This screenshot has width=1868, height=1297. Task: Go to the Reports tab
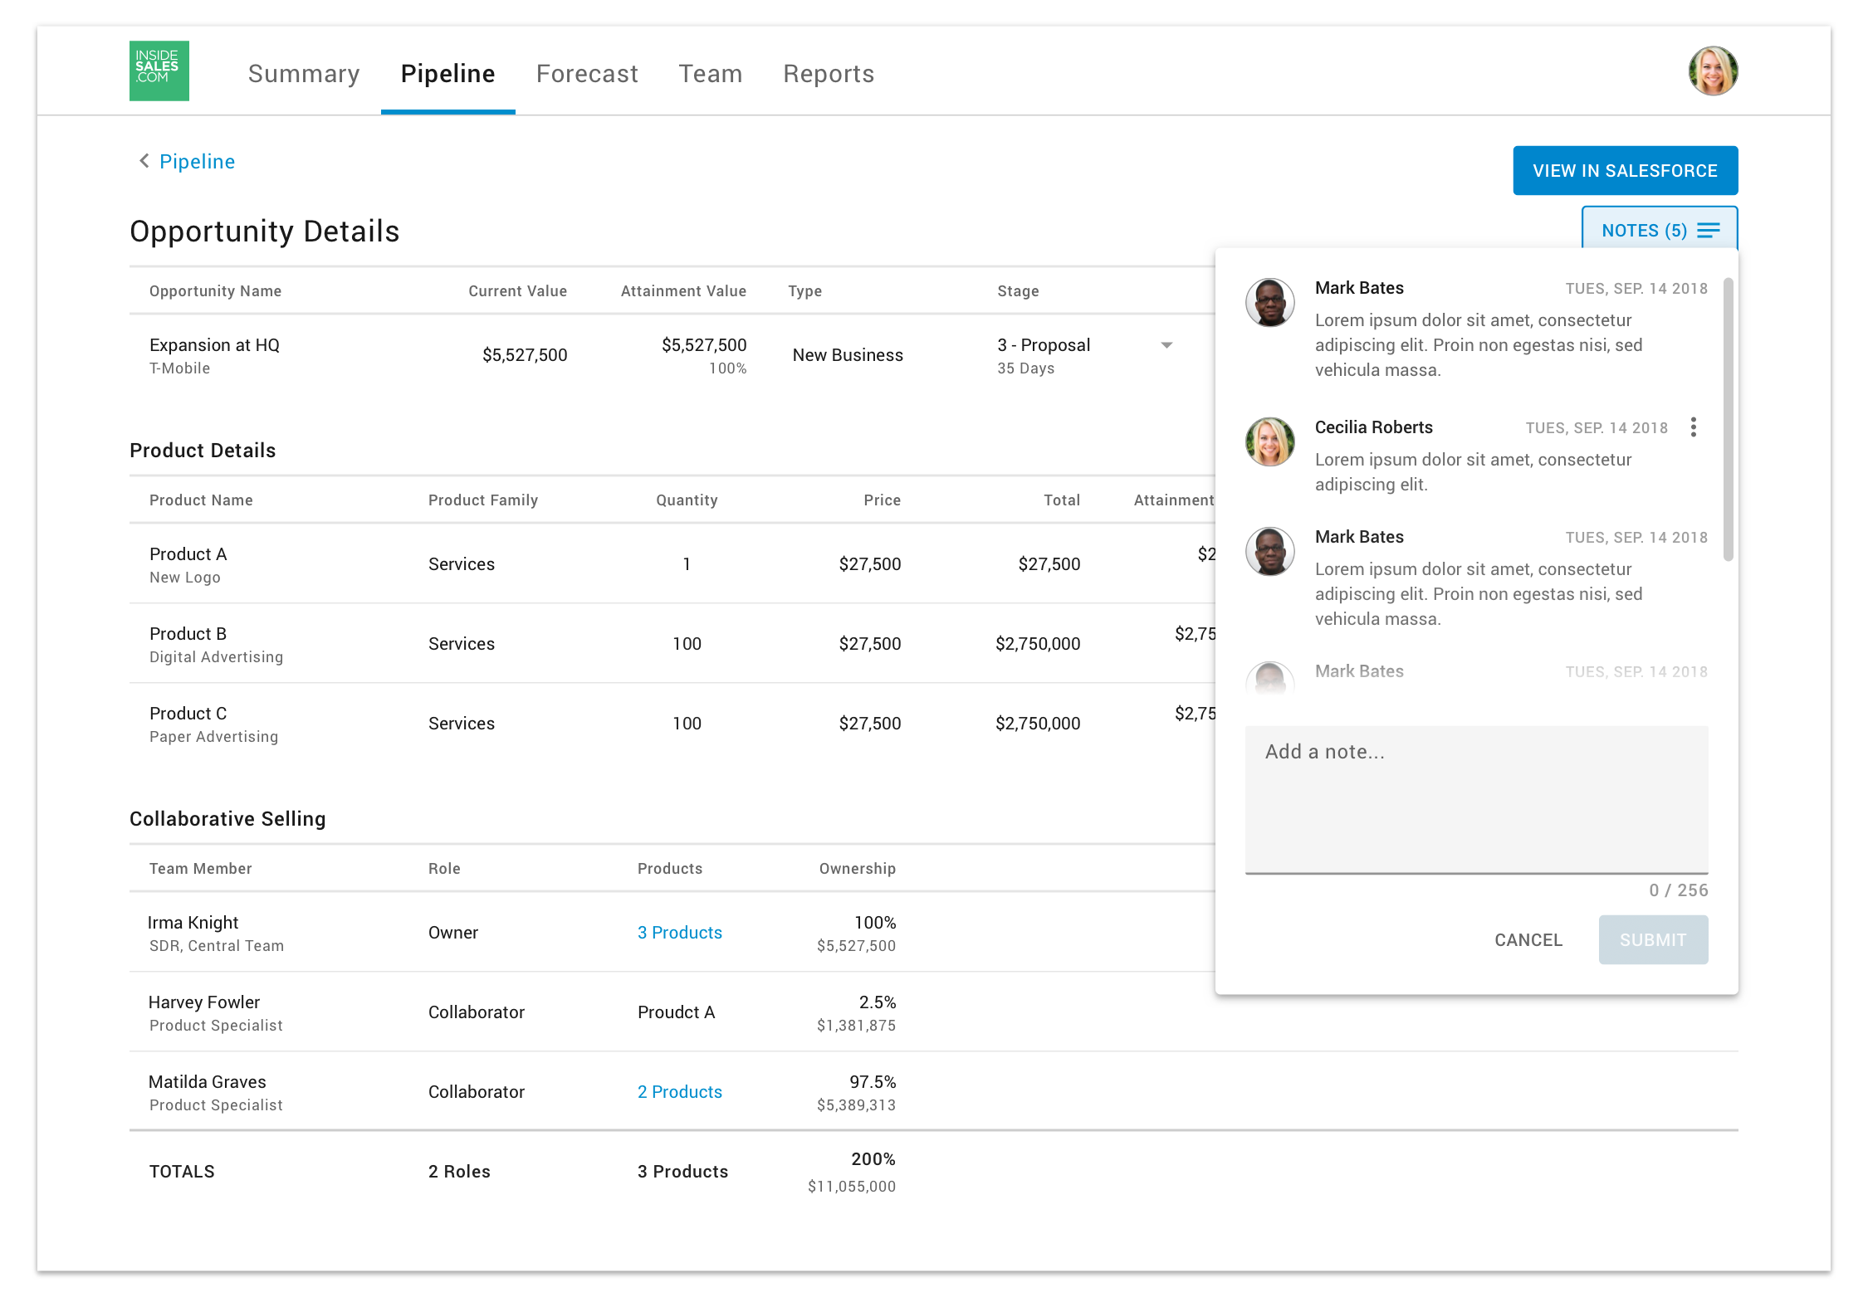(x=828, y=74)
